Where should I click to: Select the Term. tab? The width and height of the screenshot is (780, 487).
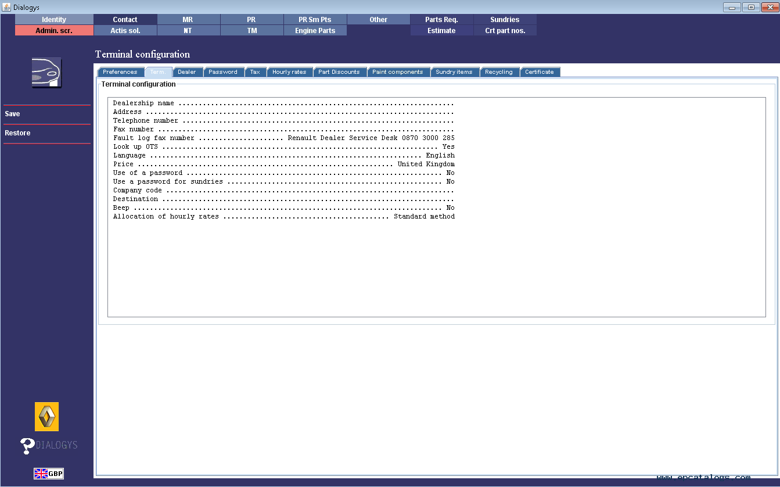click(158, 72)
